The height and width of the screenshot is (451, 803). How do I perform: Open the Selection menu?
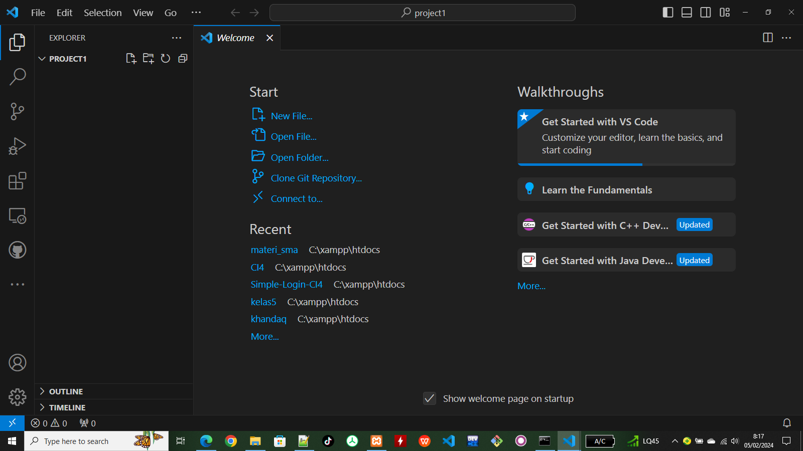[102, 13]
